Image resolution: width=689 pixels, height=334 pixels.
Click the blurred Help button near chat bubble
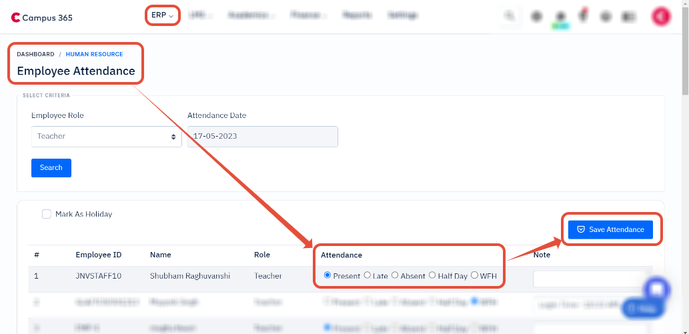642,309
